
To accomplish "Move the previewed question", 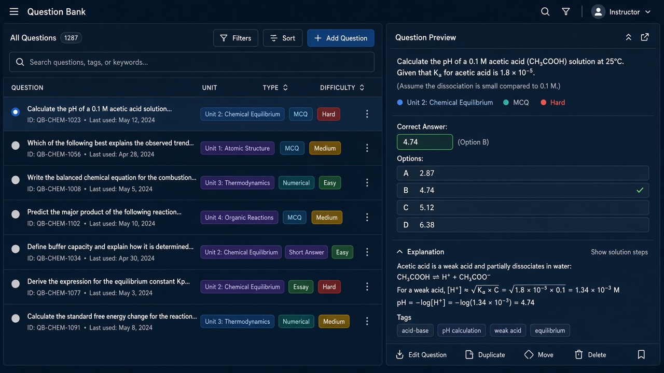I will click(538, 355).
